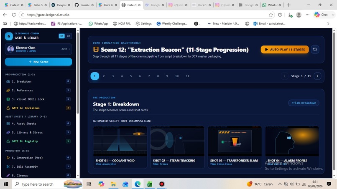Switch language to ID
The image size is (337, 189).
[x=68, y=36]
